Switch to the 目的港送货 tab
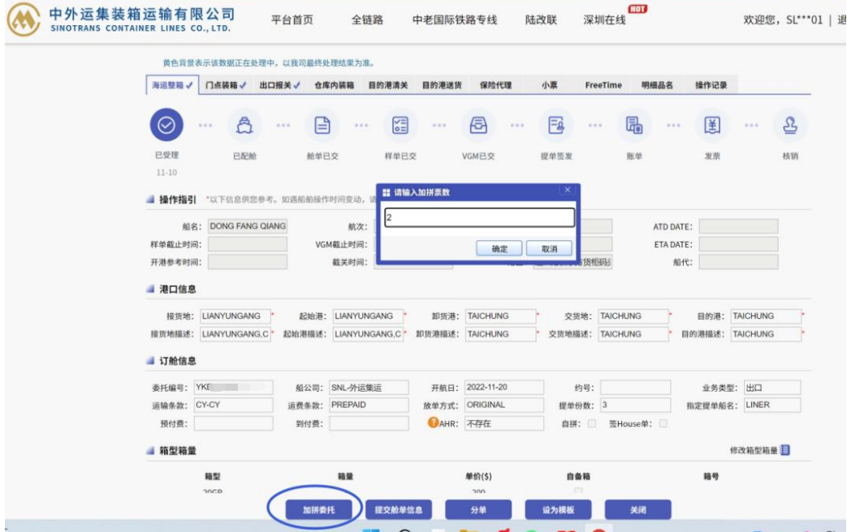This screenshot has height=532, width=847. click(x=442, y=85)
